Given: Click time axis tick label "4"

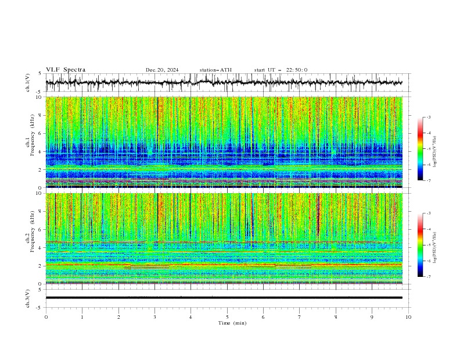Looking at the screenshot, I should click(x=191, y=317).
